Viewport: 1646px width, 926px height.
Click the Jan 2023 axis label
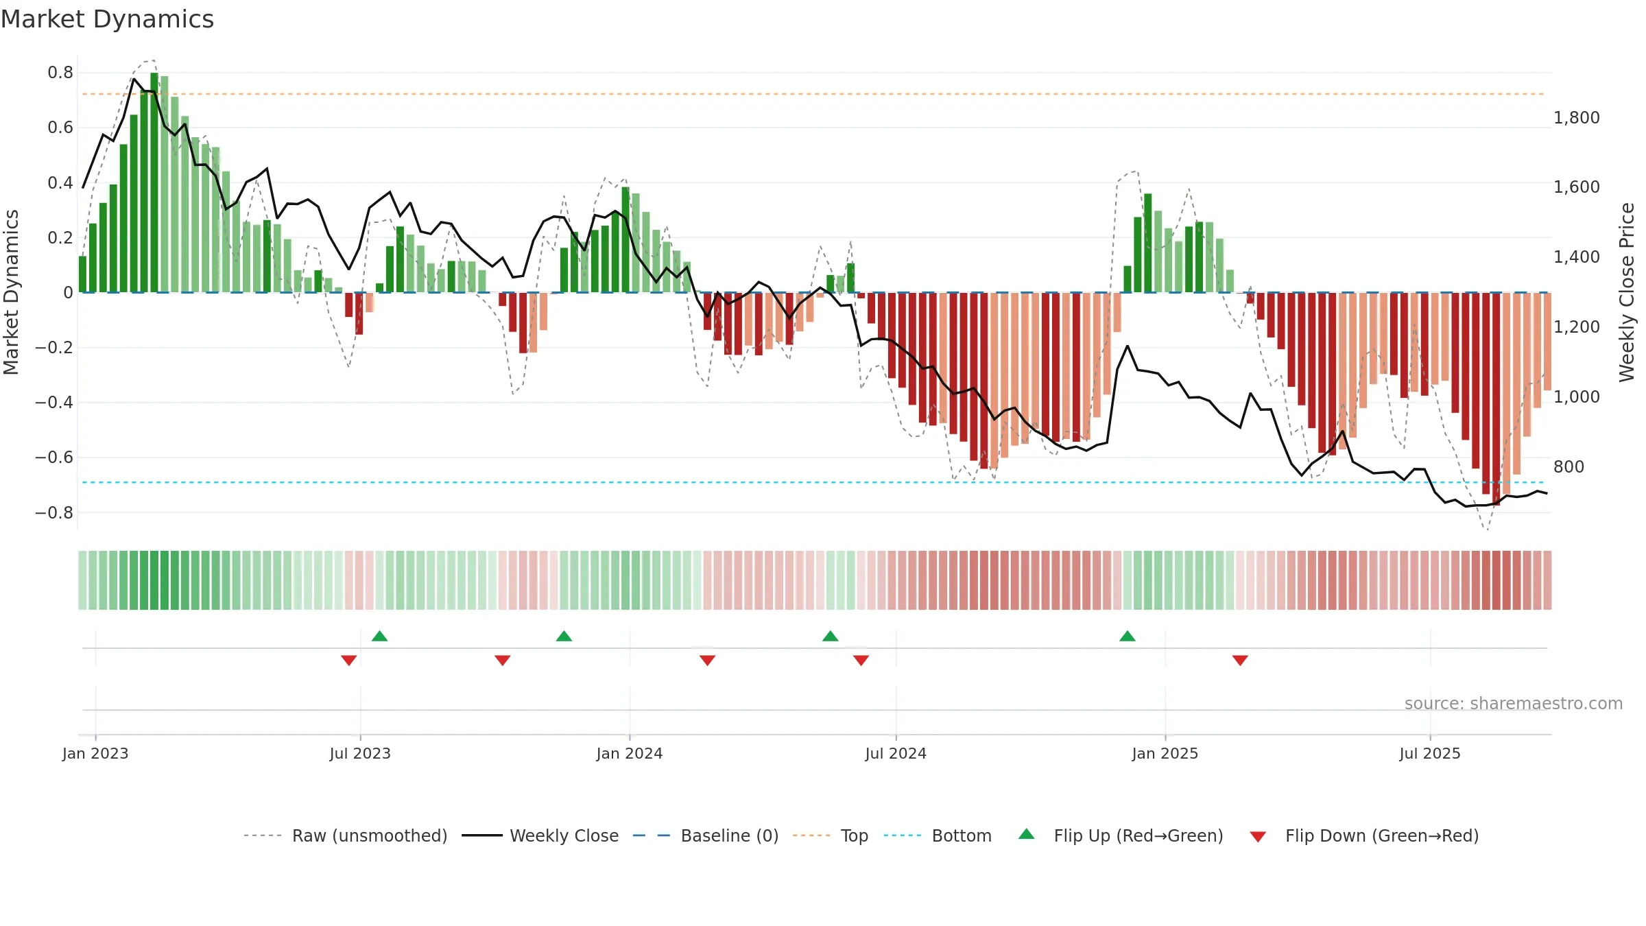pos(95,753)
